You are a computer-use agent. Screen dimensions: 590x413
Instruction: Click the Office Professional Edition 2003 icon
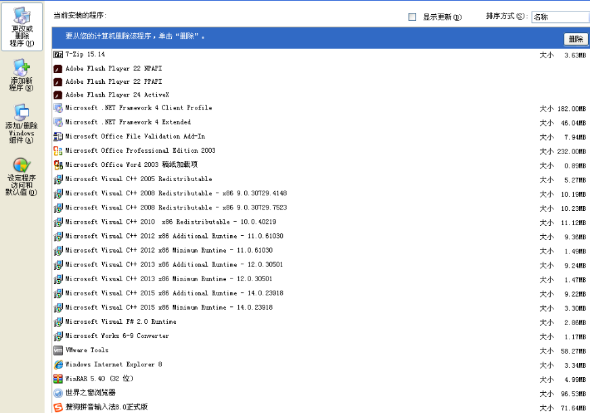pos(58,151)
